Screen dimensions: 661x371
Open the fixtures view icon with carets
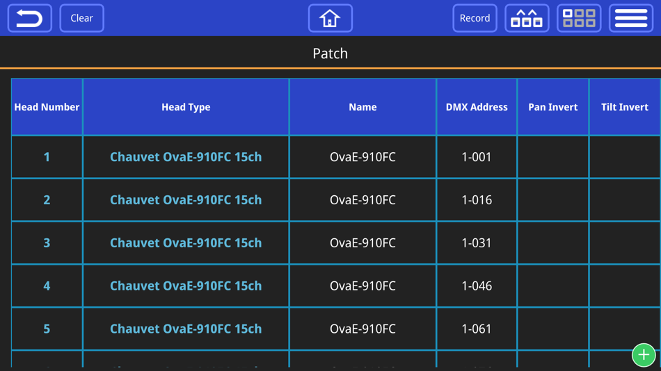[x=527, y=18]
